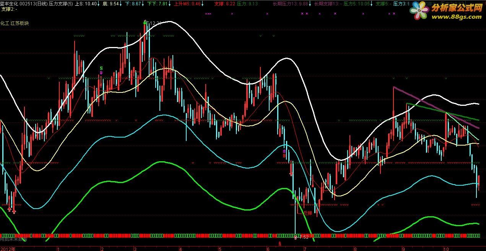This screenshot has height=251, width=486.
Task: Click the 下: 8.67 value
Action: point(133,3)
